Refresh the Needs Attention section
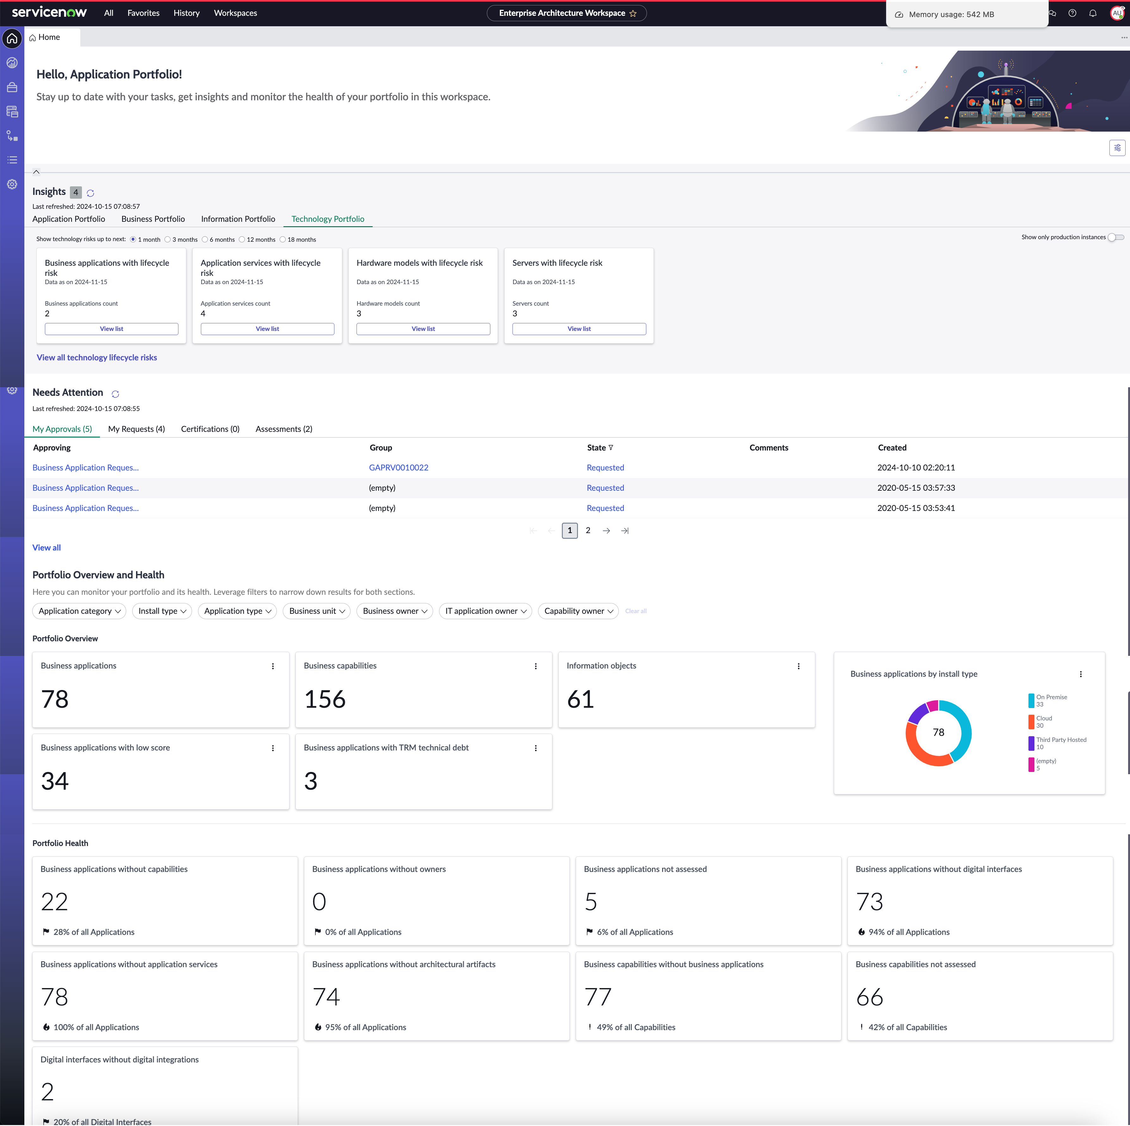 115,394
